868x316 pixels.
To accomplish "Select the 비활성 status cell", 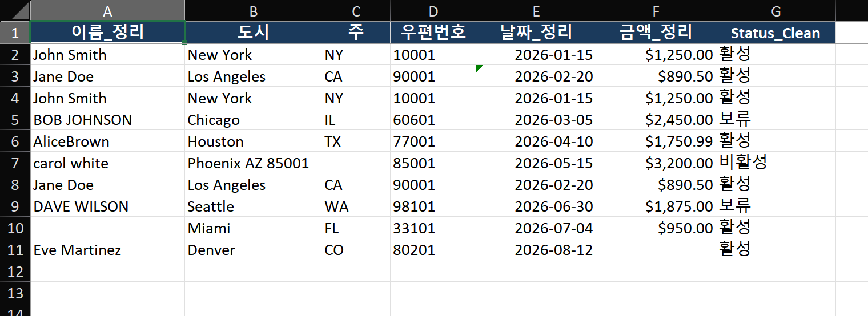I will [776, 163].
